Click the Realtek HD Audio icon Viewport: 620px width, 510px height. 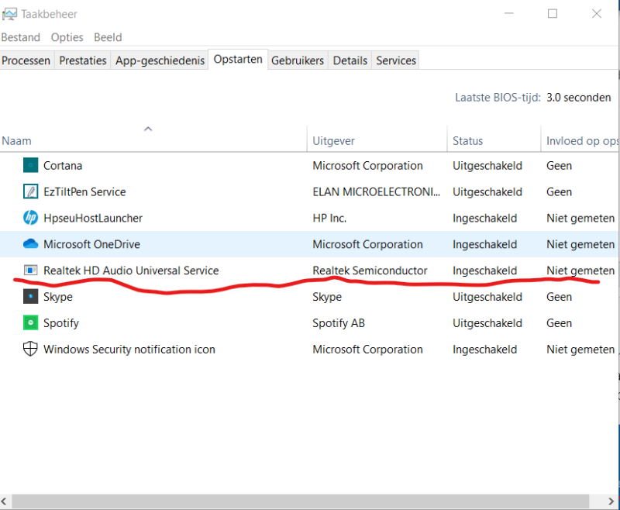30,271
